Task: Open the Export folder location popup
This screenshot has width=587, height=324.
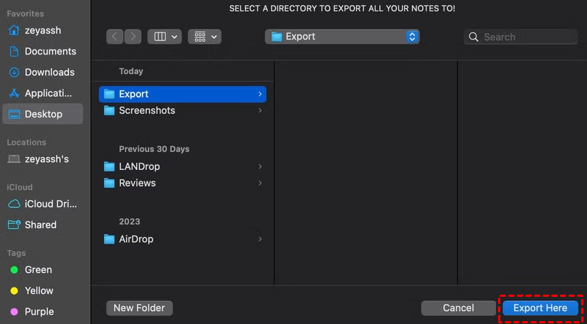Action: [x=342, y=37]
